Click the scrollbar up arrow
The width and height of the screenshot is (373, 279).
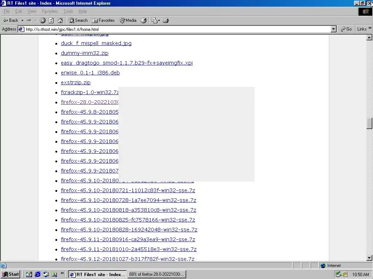pyautogui.click(x=369, y=37)
